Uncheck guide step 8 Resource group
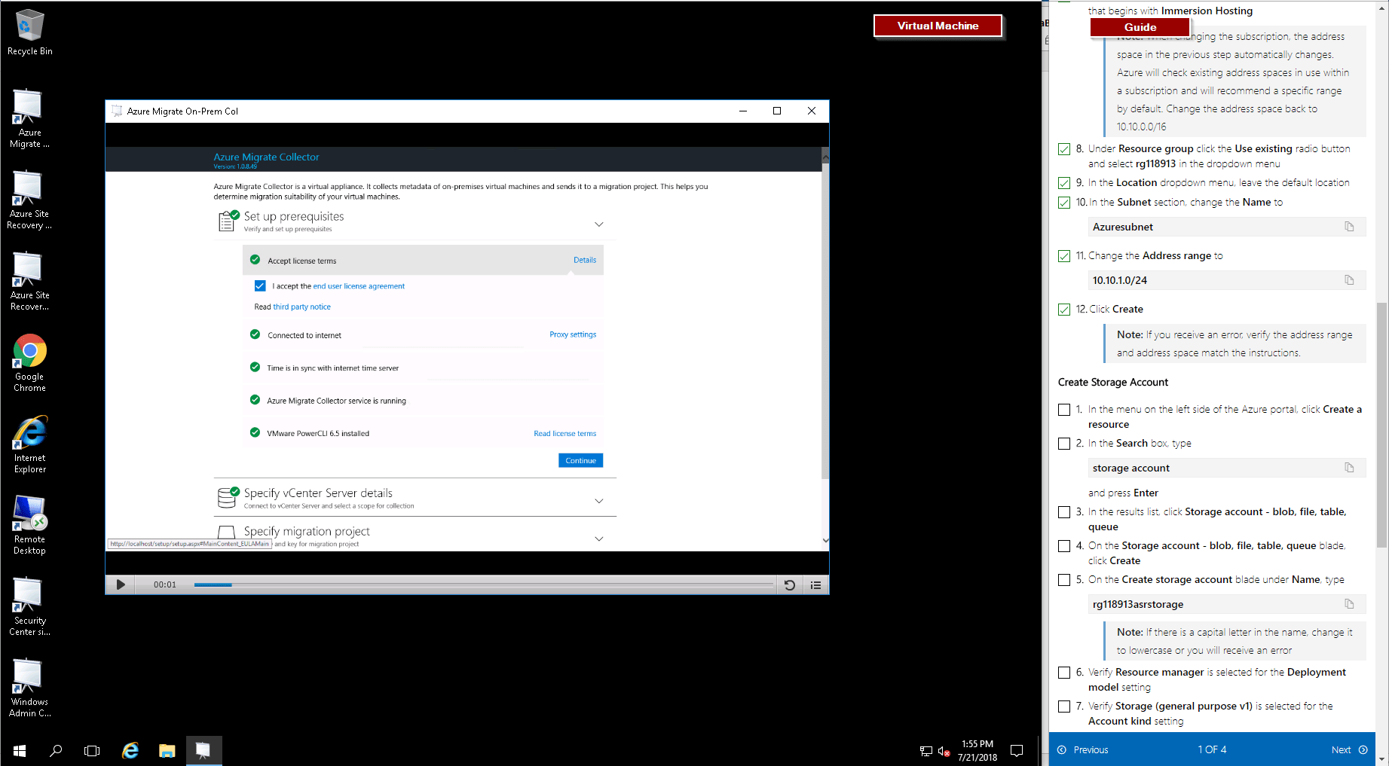 (x=1063, y=149)
